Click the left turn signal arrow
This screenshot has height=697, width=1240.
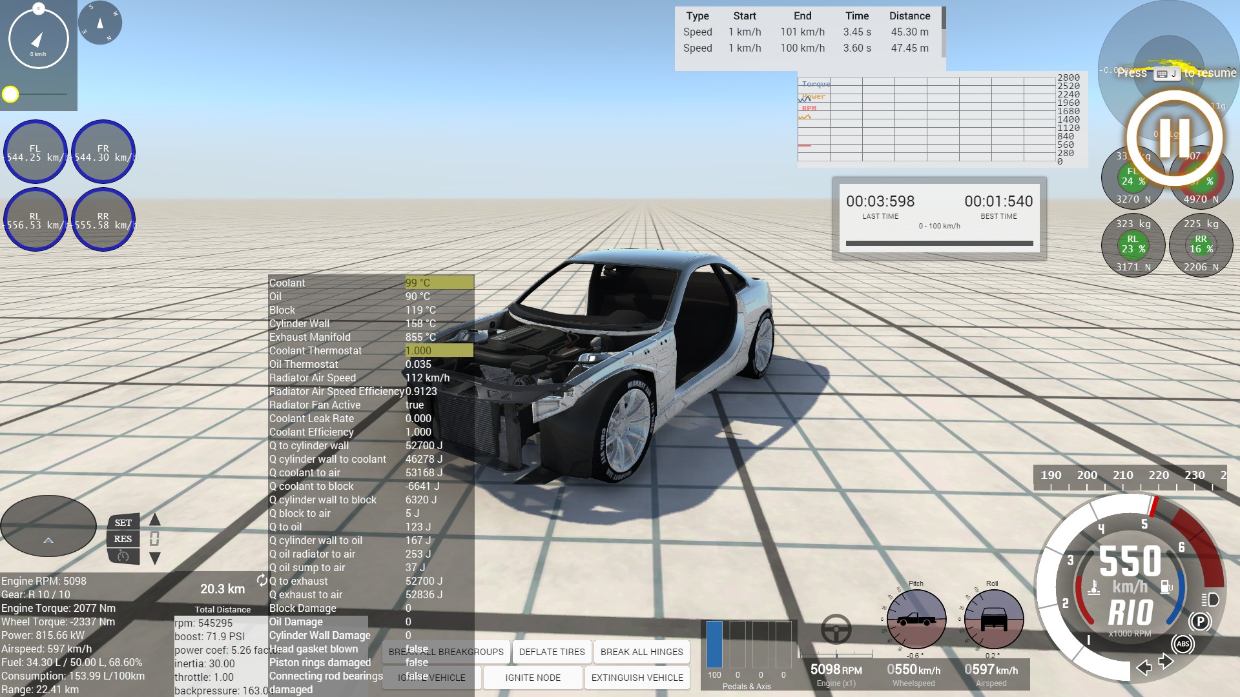tap(1144, 667)
